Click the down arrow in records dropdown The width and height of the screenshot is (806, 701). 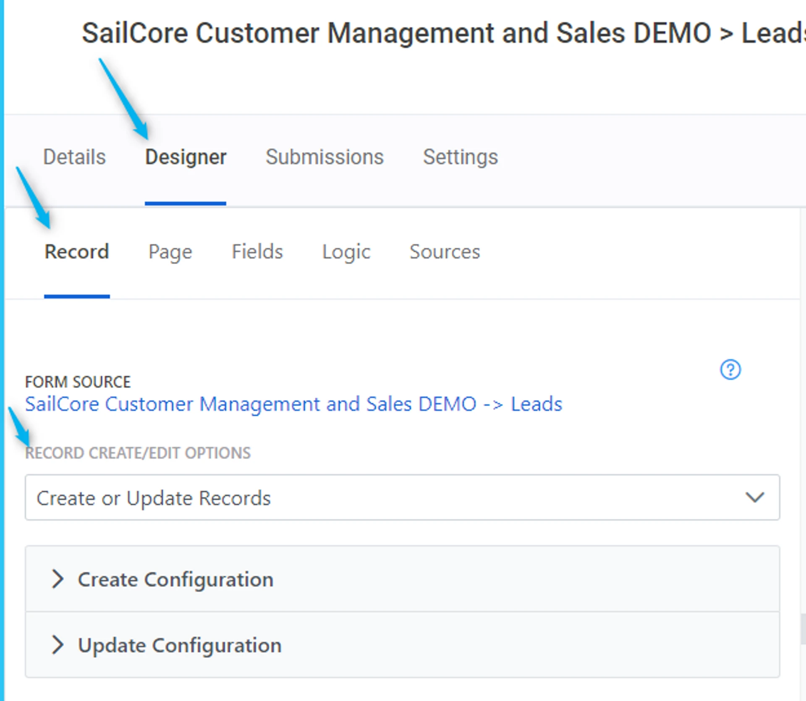tap(754, 497)
